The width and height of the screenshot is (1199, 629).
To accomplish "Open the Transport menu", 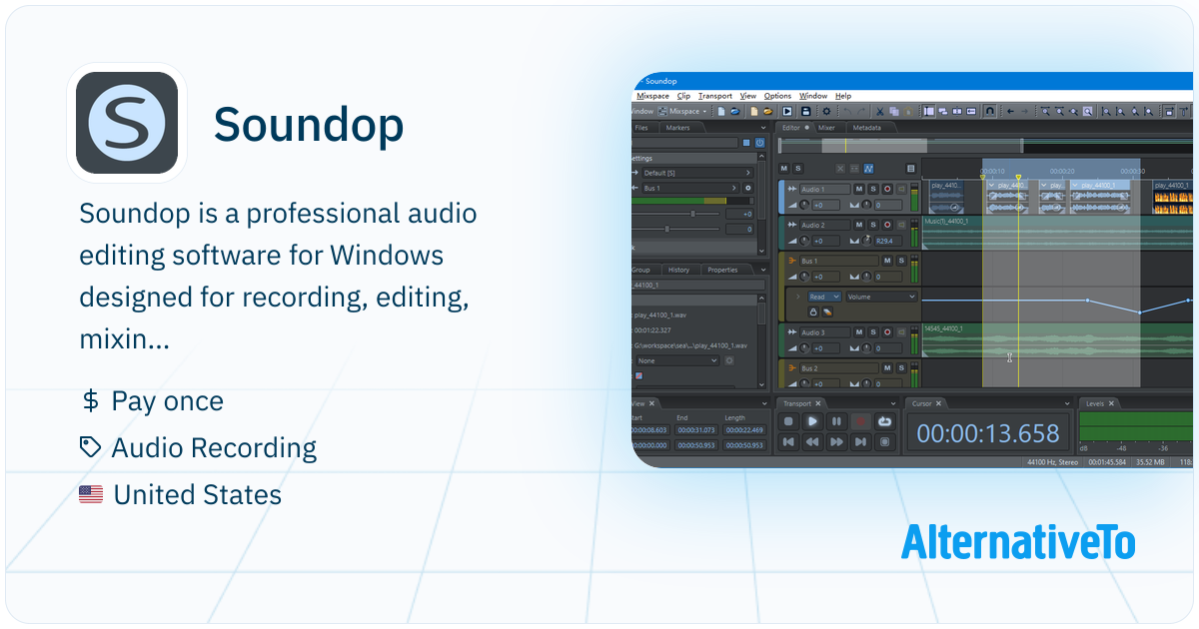I will tap(715, 96).
